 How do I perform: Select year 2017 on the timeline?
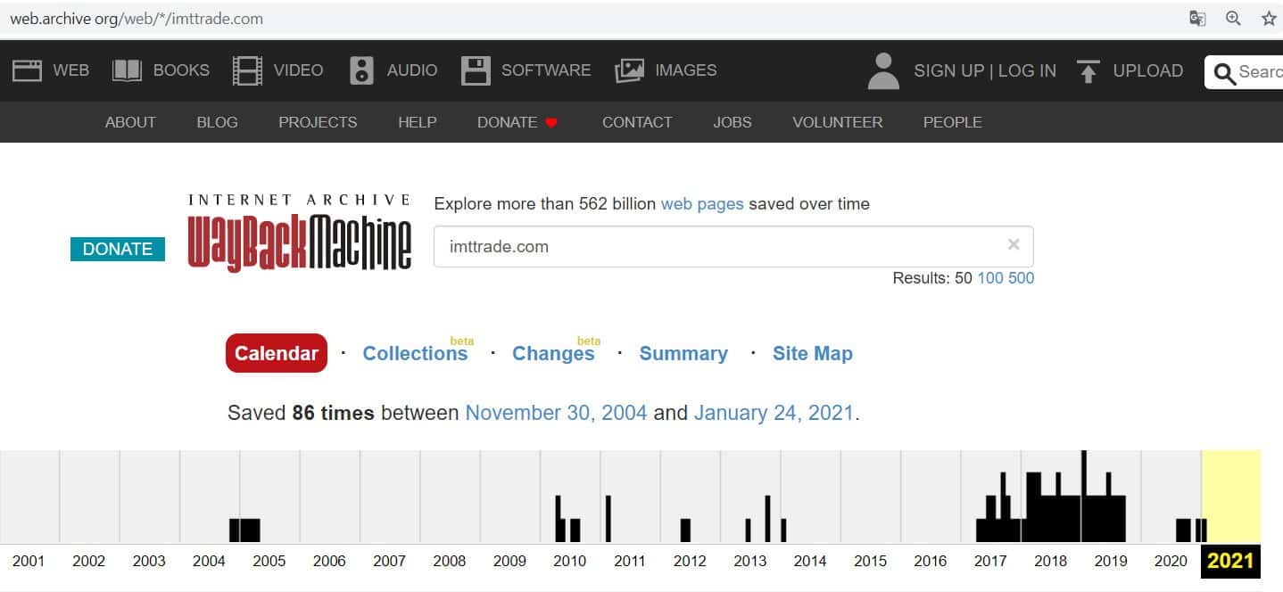coord(990,561)
